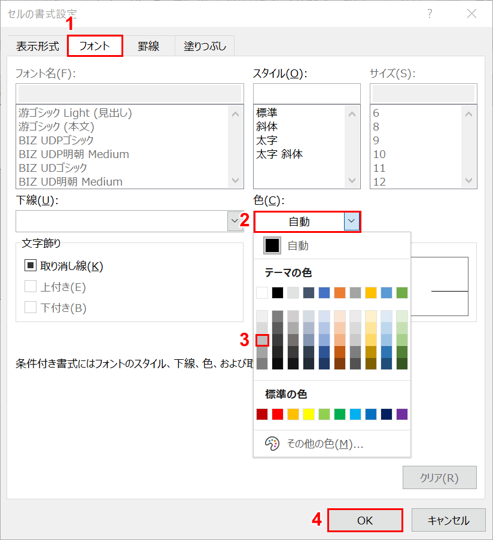The image size is (493, 540).
Task: Select font size 9
Action: (x=376, y=141)
